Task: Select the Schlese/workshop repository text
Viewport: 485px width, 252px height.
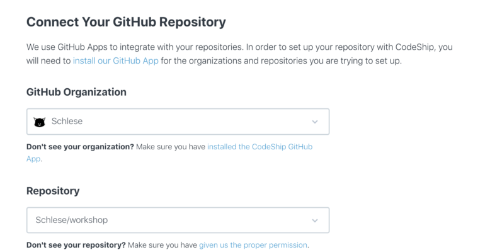Action: pos(72,220)
